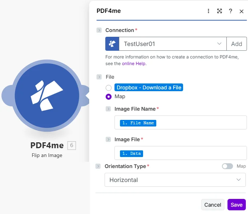Open the Horizontal orientation dropdown

[x=175, y=180]
